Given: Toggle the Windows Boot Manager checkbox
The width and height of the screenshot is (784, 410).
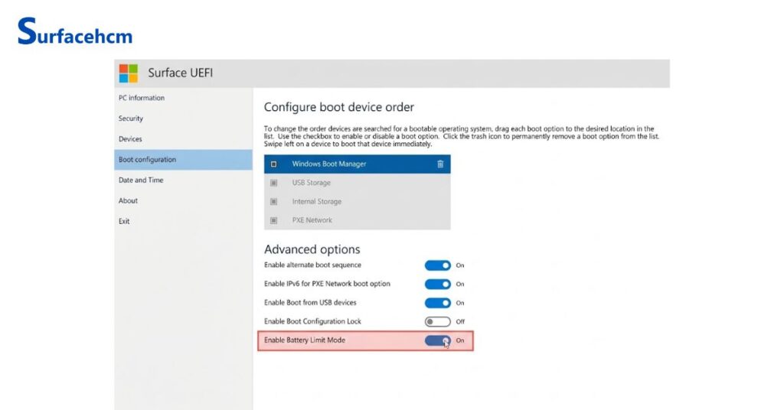Looking at the screenshot, I should click(x=273, y=164).
